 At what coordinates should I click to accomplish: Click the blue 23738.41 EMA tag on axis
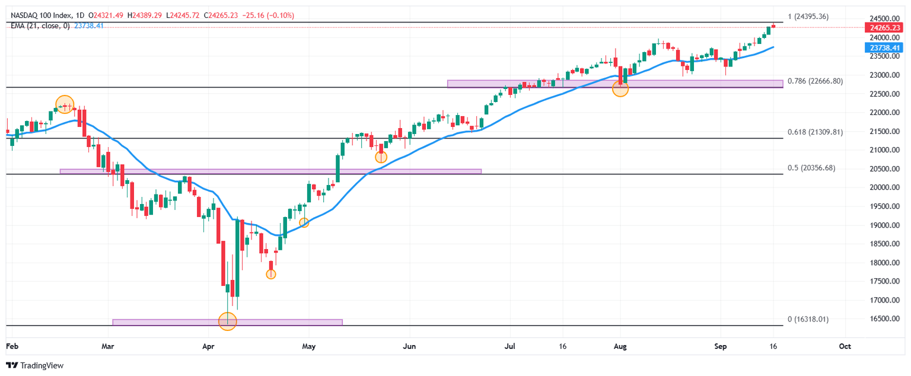coord(884,47)
